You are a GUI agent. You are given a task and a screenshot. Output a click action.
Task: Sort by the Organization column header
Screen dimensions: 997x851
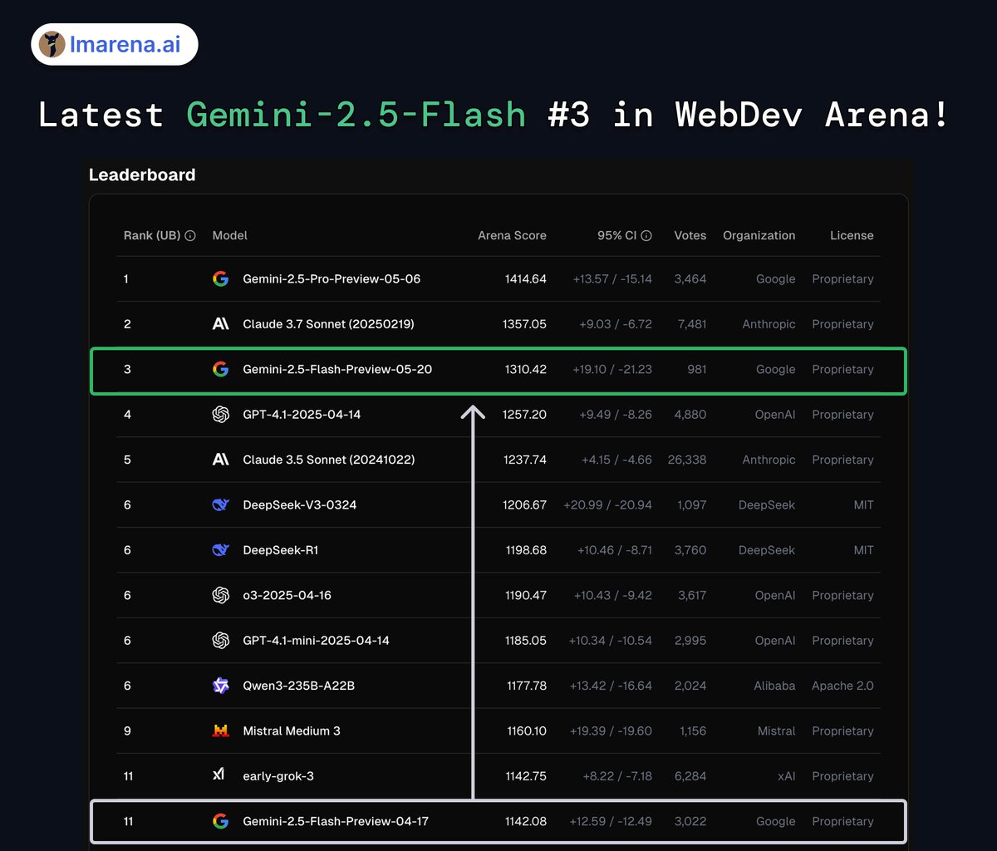point(759,236)
